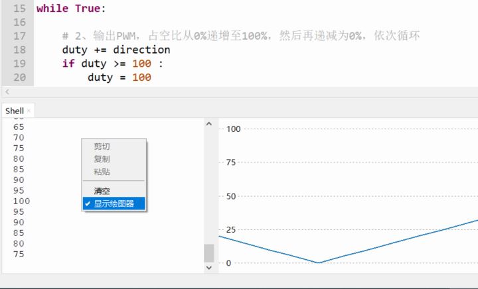Click line number 18 in the gutter
Screen dimensions: 478x289
click(x=19, y=50)
